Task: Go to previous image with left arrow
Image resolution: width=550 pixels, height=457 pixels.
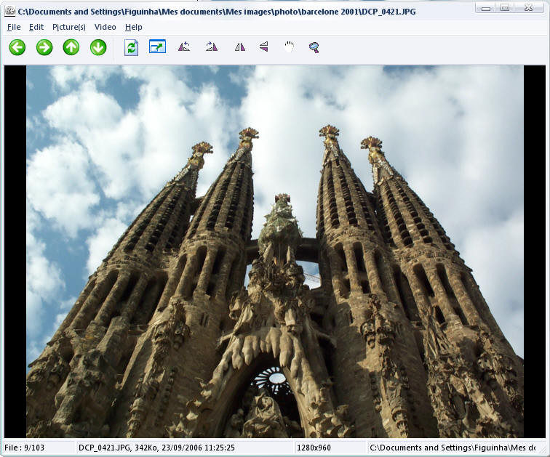Action: coord(17,47)
